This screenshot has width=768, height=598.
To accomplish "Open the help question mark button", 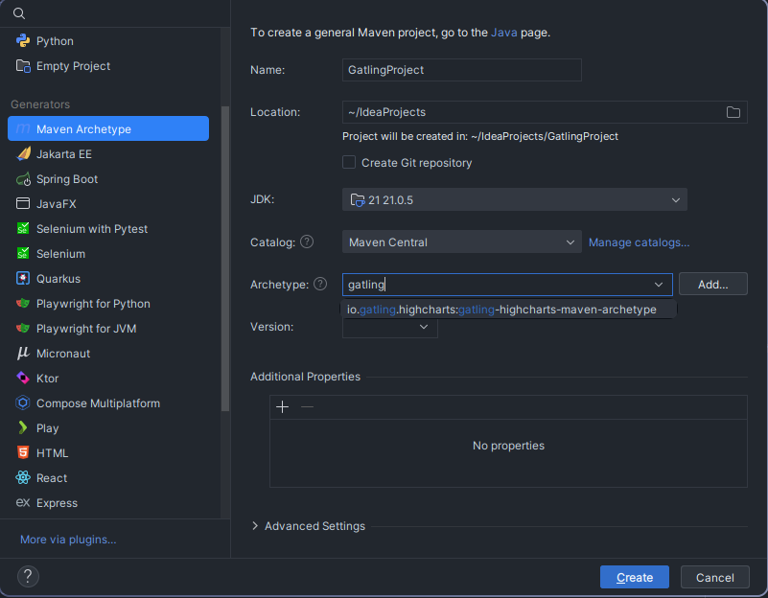I will pos(28,576).
